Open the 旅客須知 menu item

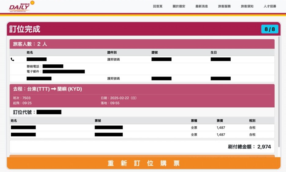(x=247, y=6)
